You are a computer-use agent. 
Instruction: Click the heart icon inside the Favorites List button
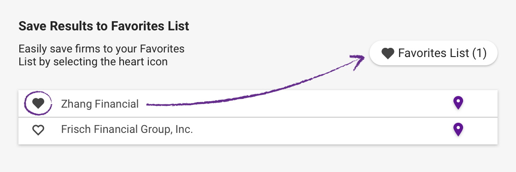click(387, 53)
